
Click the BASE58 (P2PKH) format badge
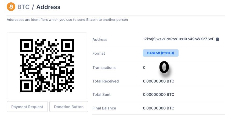point(161,53)
